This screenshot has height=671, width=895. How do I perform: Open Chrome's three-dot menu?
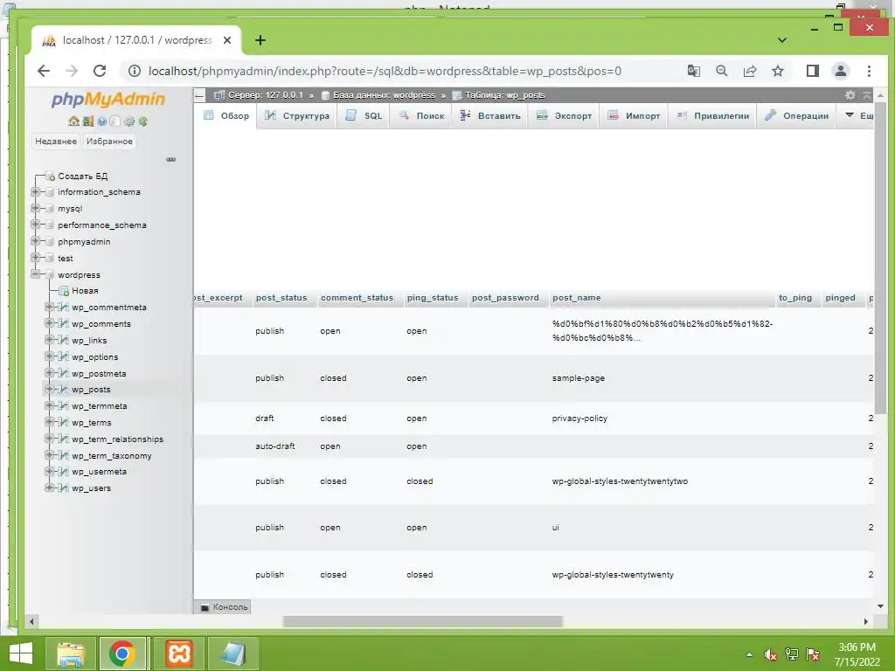point(869,71)
